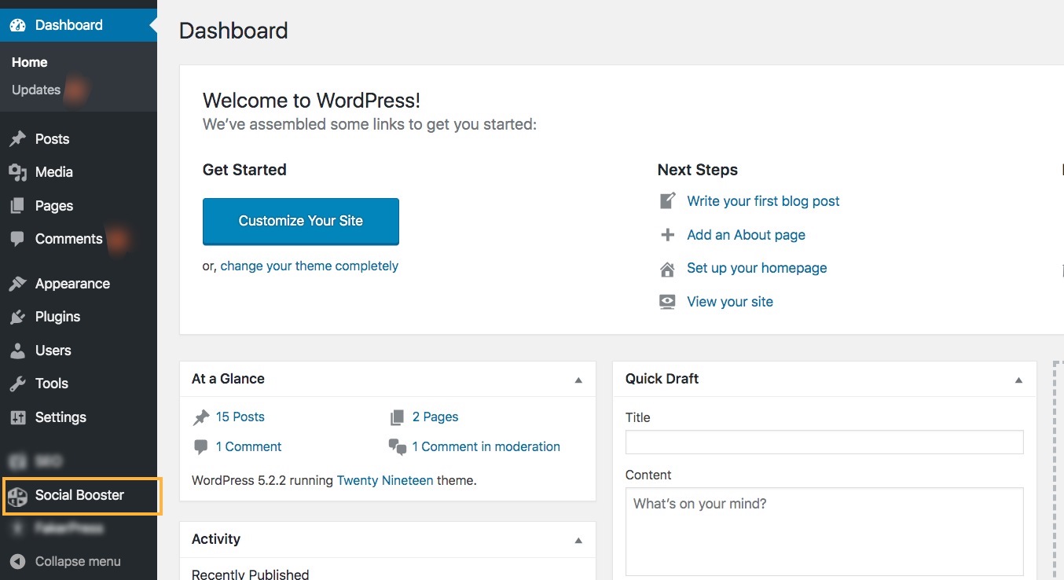
Task: Open the Twenty Nineteen theme link
Action: point(385,480)
